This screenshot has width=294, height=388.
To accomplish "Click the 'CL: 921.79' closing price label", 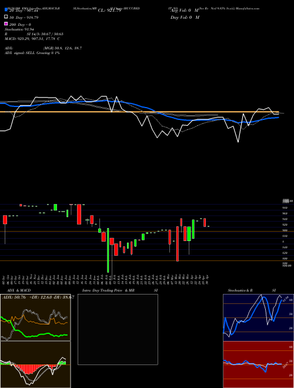I will pyautogui.click(x=109, y=11).
